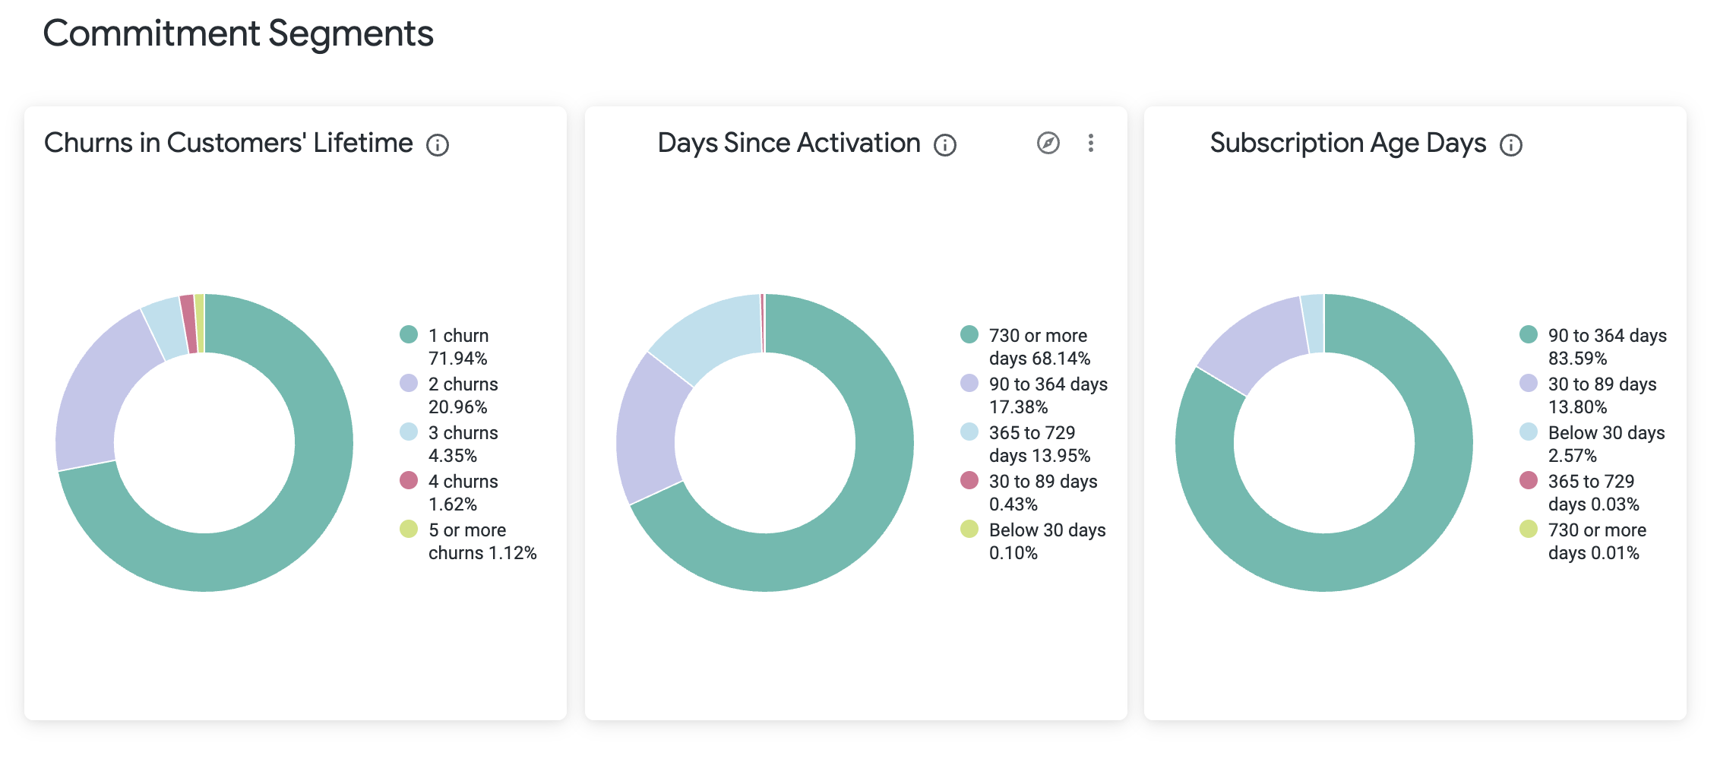Select '90 to 364 days 83.59%' legend text
Viewport: 1717px width, 781px height.
point(1608,346)
